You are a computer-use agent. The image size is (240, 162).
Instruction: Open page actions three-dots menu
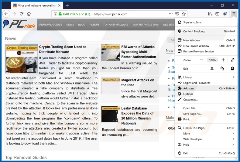[x=171, y=14]
